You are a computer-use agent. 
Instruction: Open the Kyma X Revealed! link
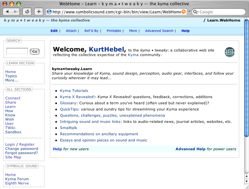click(x=77, y=97)
